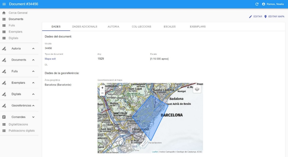Open the ESCALES tab

170,27
